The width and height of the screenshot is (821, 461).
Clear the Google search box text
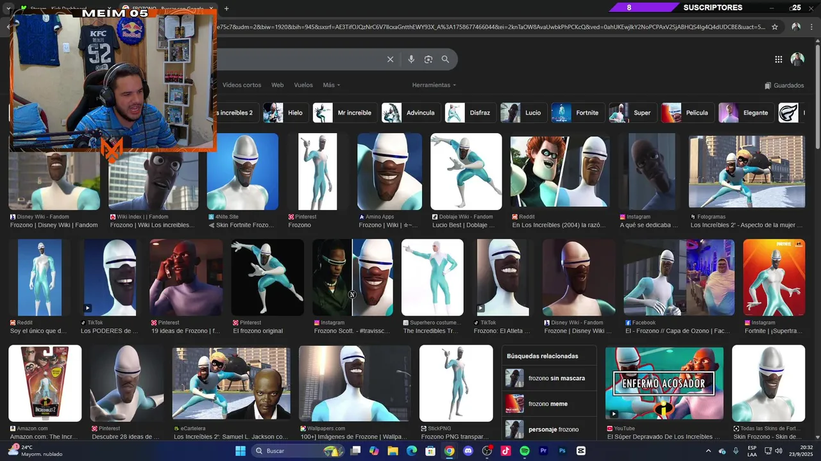[390, 60]
